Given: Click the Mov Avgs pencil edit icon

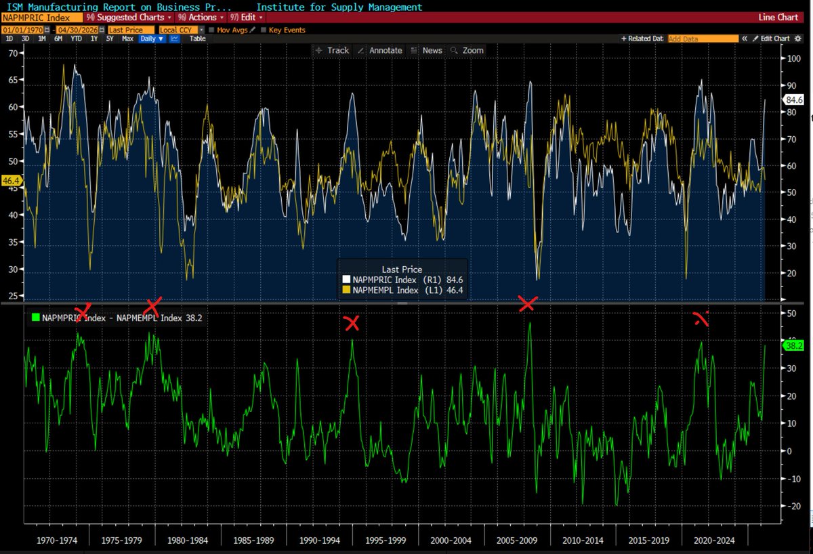Looking at the screenshot, I should 252,30.
